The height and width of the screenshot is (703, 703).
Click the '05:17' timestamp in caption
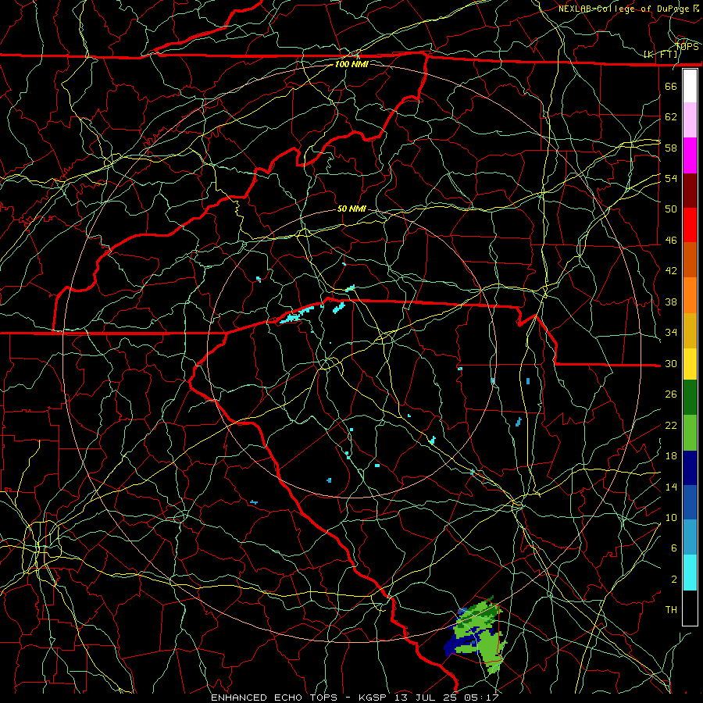click(480, 698)
